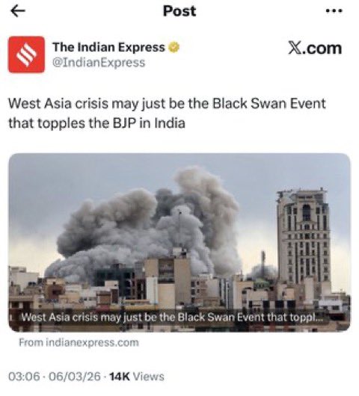Viewport: 359px width, 396px height.
Task: View the 14K Views count
Action: coord(137,377)
